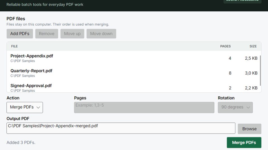268x150 pixels.
Task: Select the Project-Appendix.pdf row
Action: click(x=133, y=58)
